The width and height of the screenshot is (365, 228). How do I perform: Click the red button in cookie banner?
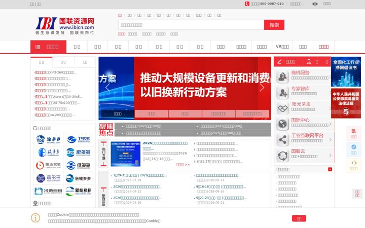pyautogui.click(x=299, y=218)
